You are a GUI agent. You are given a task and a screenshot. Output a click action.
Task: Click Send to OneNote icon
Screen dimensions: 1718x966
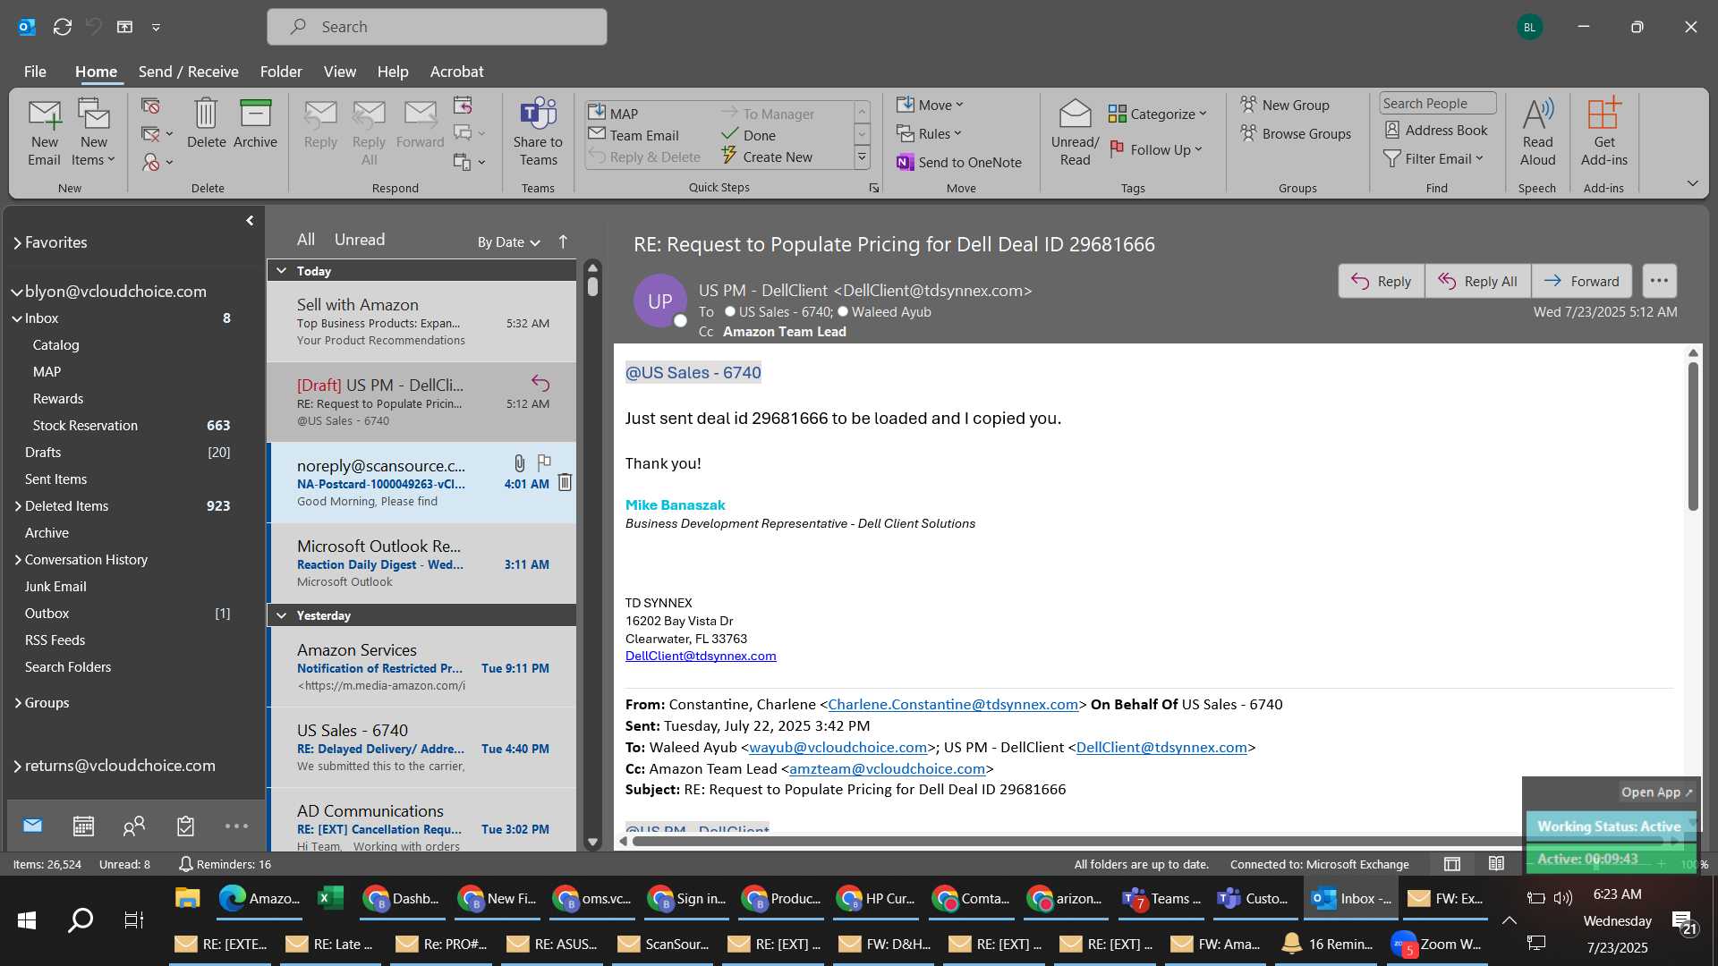point(959,162)
